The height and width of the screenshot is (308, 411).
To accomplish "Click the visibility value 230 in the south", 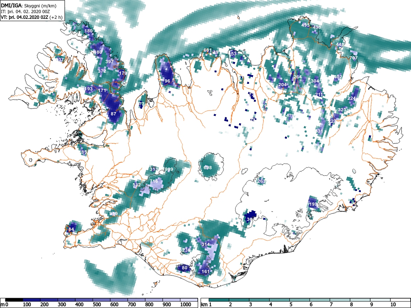I will [x=186, y=250].
